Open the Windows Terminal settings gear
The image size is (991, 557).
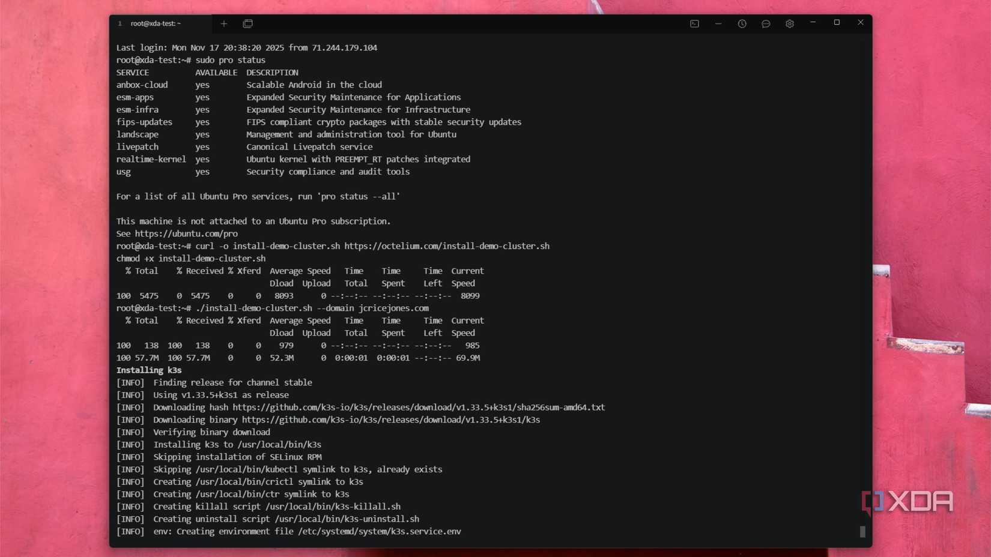(x=789, y=23)
